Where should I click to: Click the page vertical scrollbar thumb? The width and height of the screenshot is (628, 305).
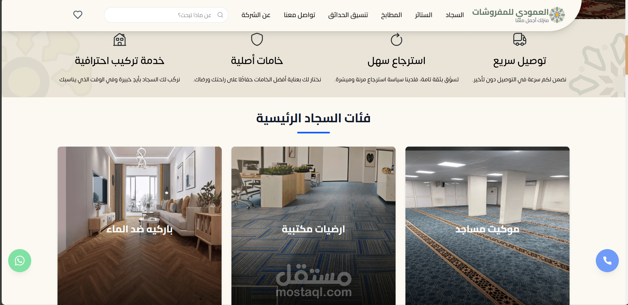(x=626, y=55)
